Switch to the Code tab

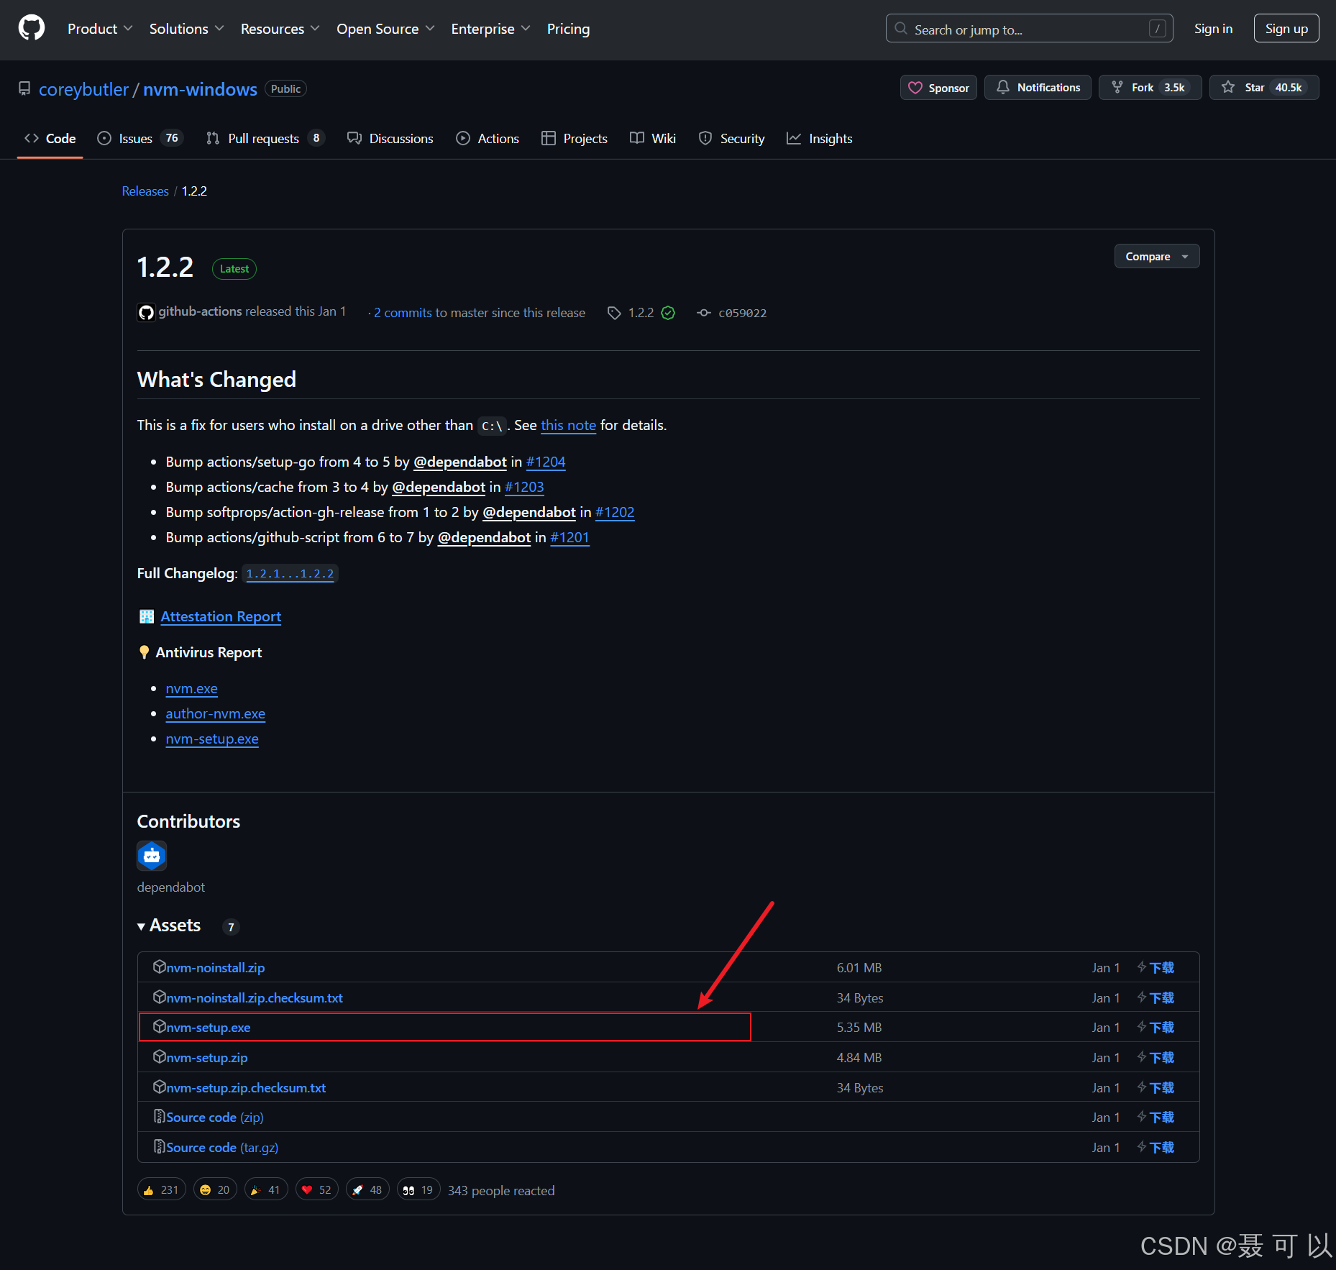click(x=50, y=138)
